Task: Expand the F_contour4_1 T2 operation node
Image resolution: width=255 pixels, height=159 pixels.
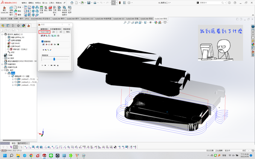Action: [x=13, y=82]
